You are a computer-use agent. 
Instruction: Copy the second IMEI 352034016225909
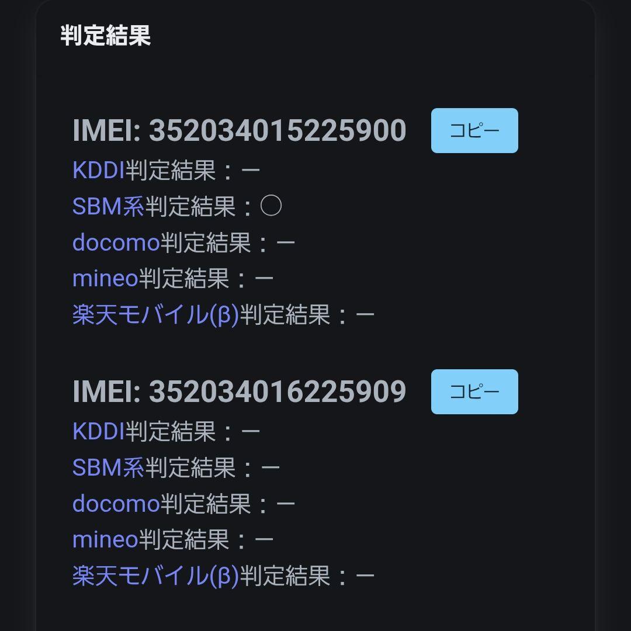click(474, 391)
